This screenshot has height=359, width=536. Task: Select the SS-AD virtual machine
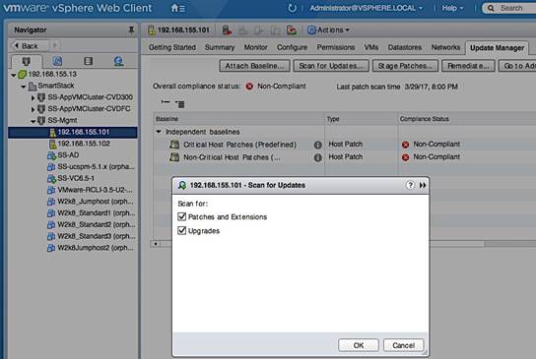coord(63,155)
